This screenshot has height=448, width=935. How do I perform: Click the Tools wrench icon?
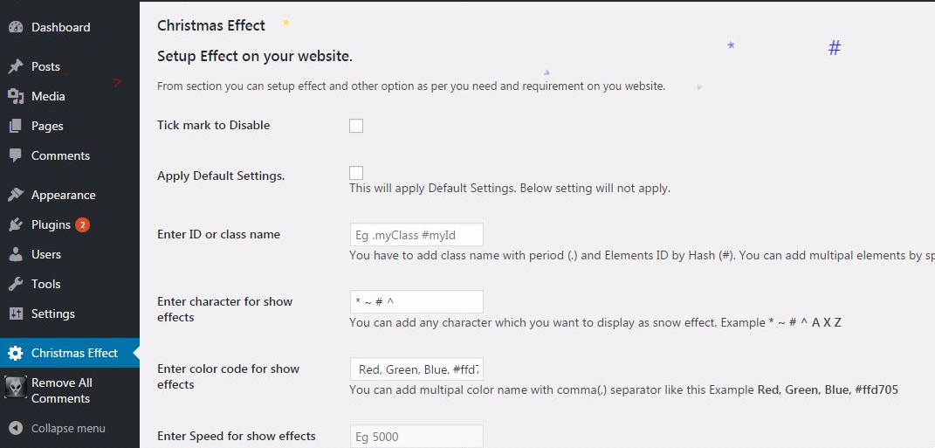(16, 284)
